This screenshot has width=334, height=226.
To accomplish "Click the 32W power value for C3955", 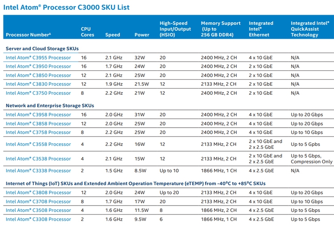I will coord(140,58).
